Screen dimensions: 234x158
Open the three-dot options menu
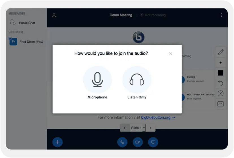221,15
